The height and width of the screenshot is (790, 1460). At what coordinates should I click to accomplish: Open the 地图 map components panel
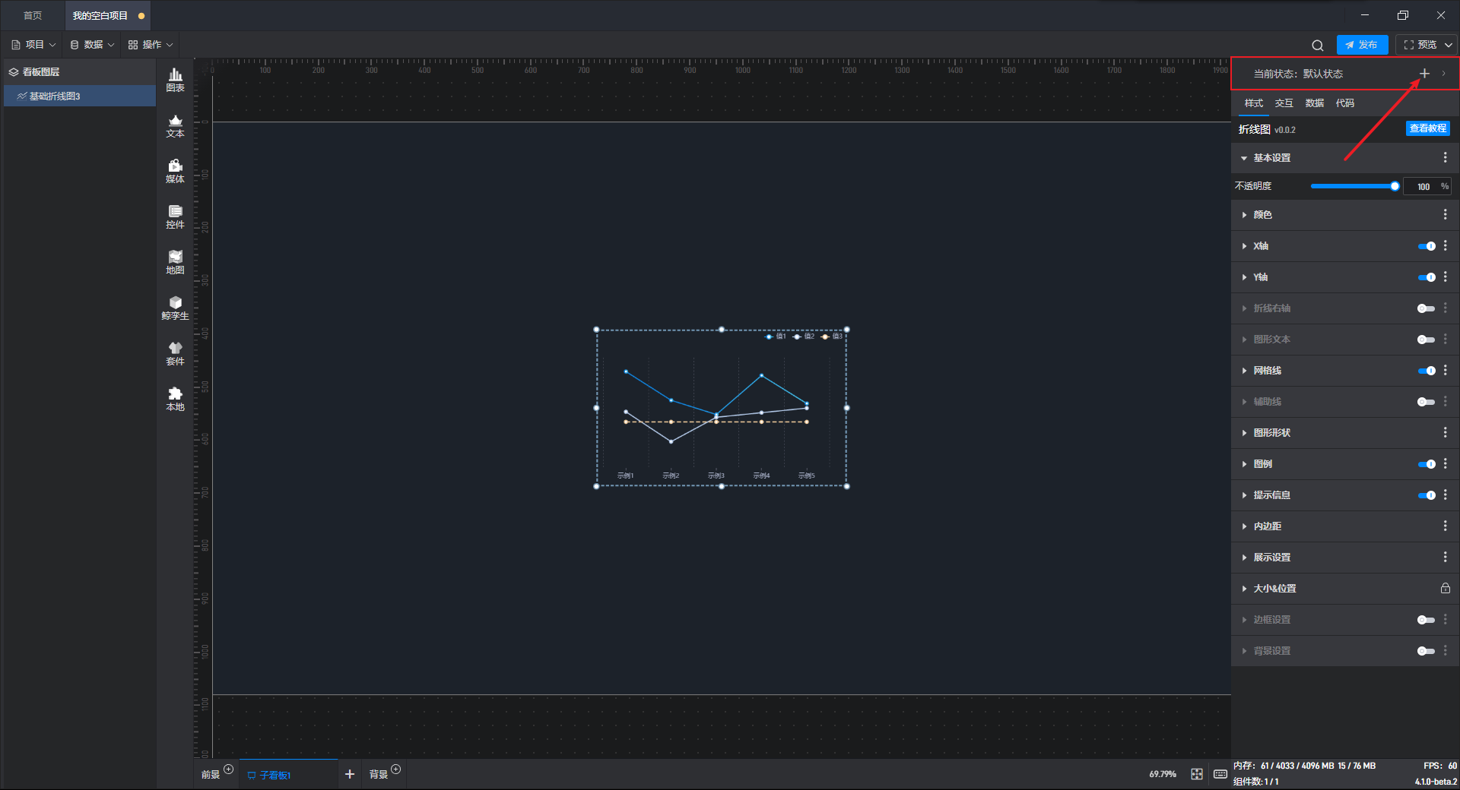click(175, 262)
